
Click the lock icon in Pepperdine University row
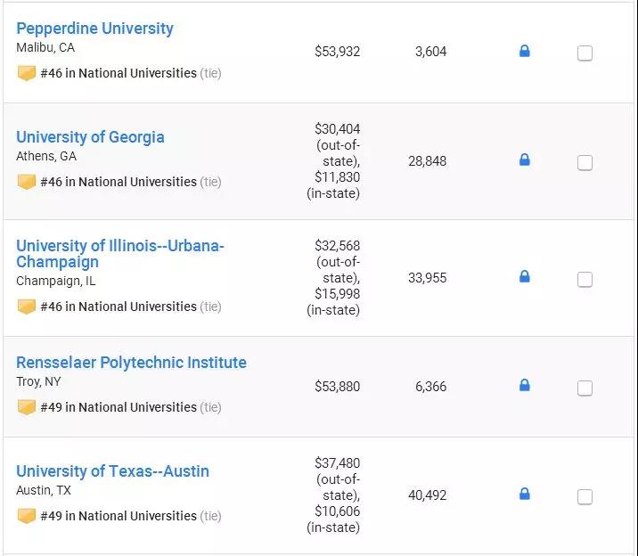click(x=524, y=52)
